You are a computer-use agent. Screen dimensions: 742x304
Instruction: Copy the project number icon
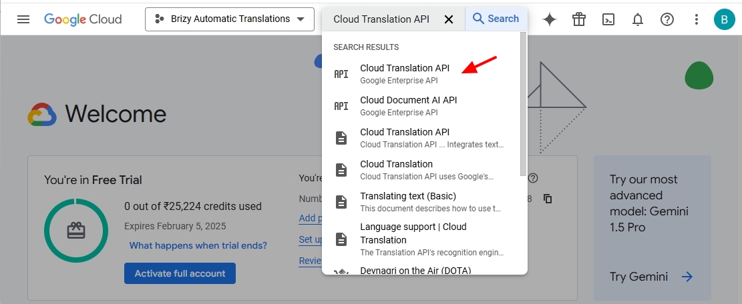(548, 199)
